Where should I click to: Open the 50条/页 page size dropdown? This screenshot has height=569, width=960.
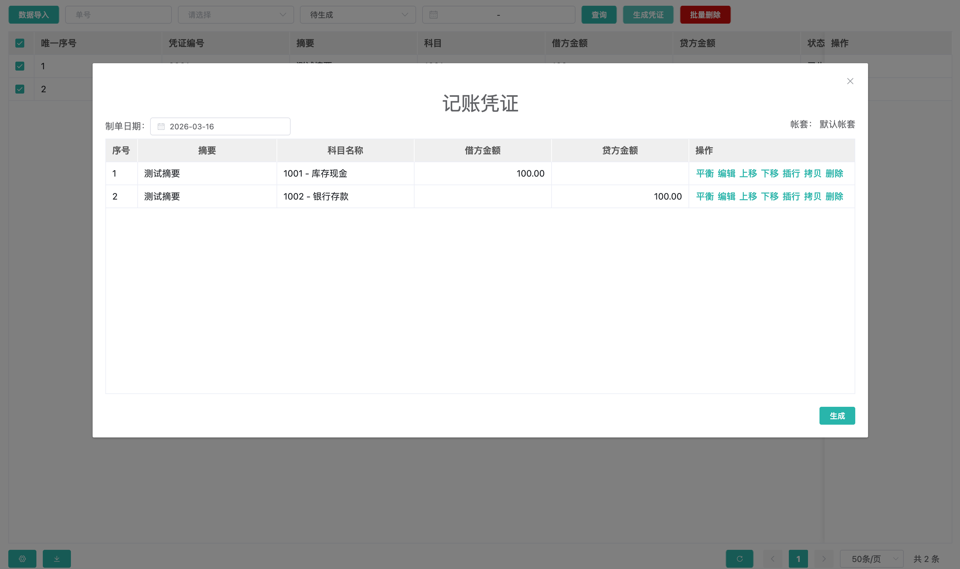tap(872, 559)
